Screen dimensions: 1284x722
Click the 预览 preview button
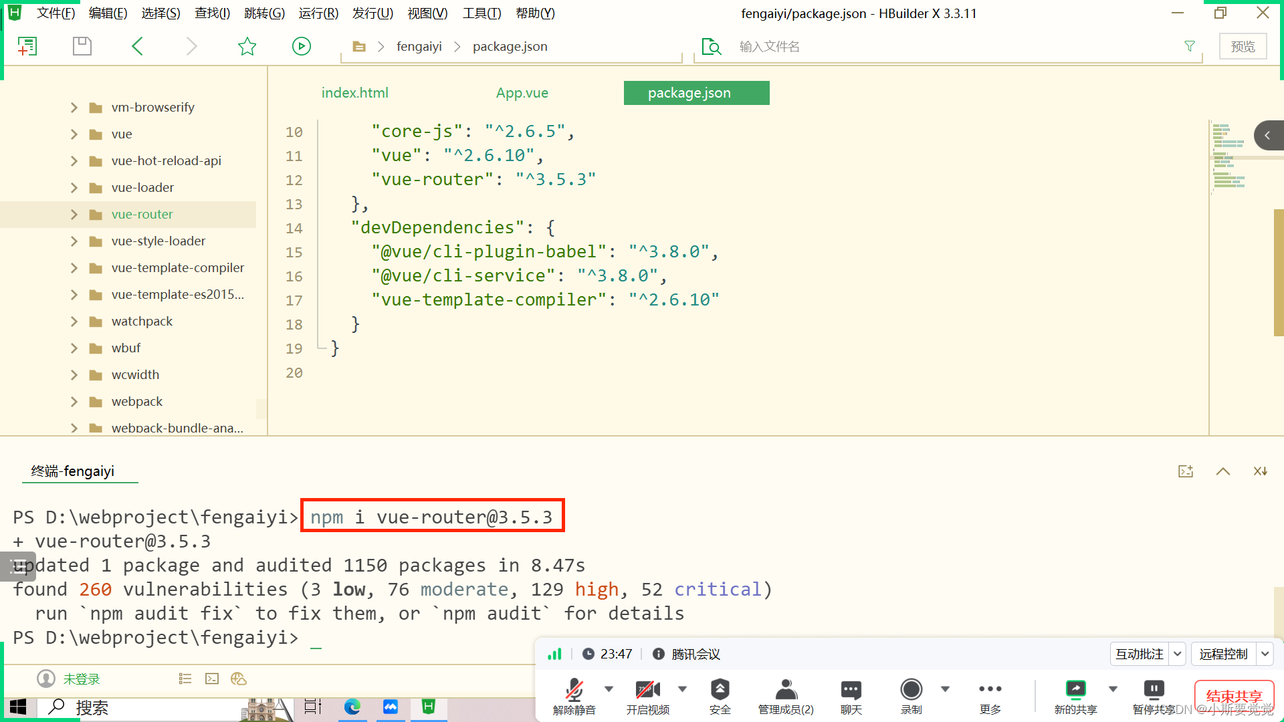(1243, 47)
